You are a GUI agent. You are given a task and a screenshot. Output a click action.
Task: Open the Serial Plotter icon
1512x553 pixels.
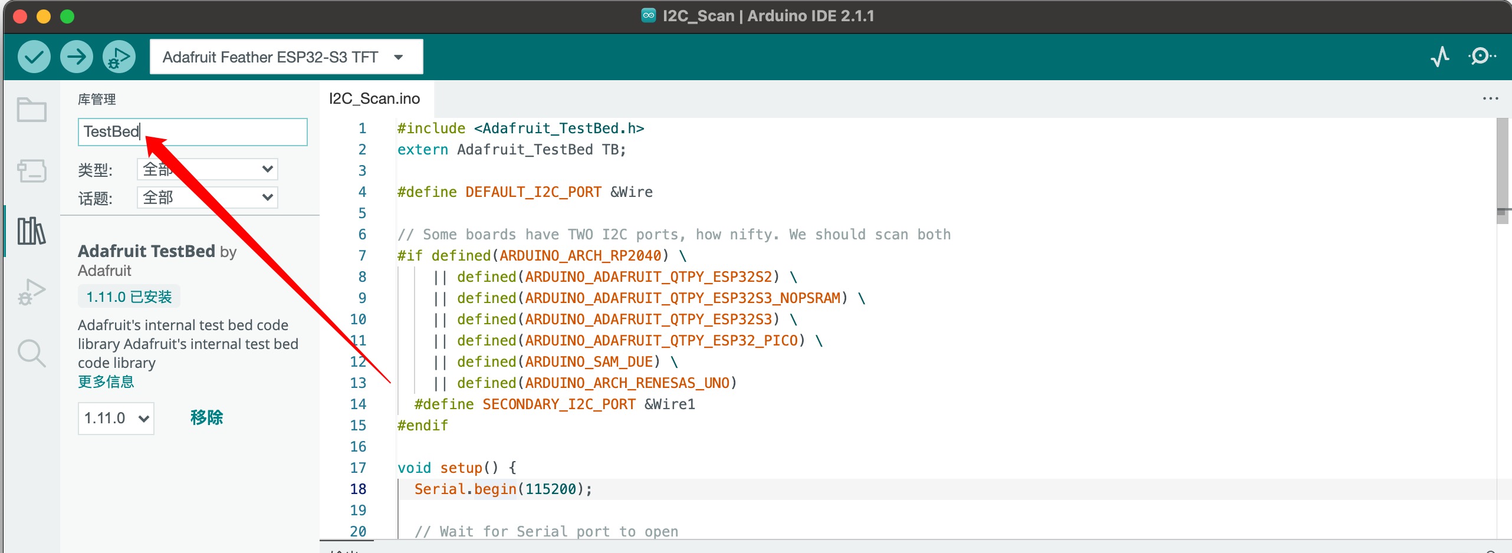coord(1440,57)
